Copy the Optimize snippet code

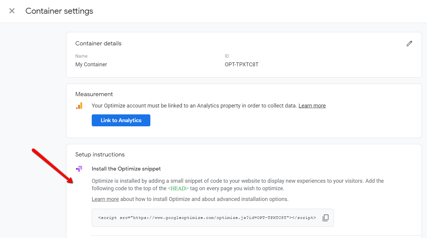(x=326, y=218)
